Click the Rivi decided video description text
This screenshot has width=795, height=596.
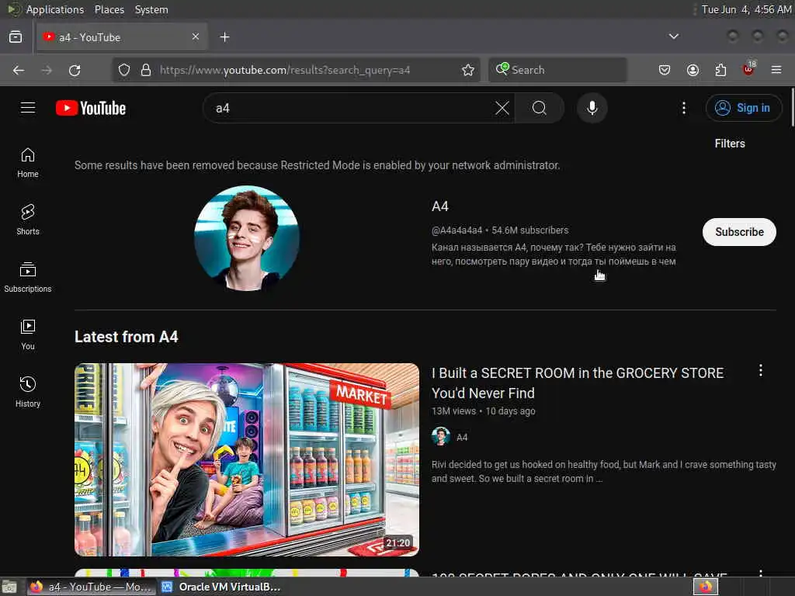(x=603, y=471)
